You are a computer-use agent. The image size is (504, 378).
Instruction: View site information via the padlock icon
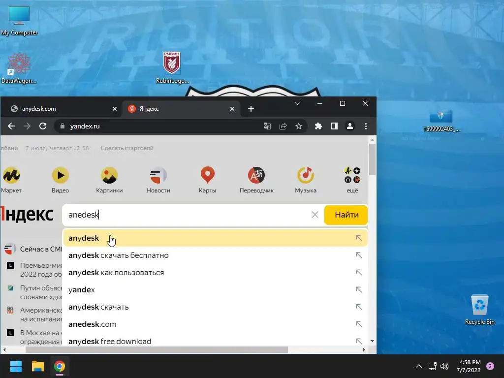coord(63,126)
